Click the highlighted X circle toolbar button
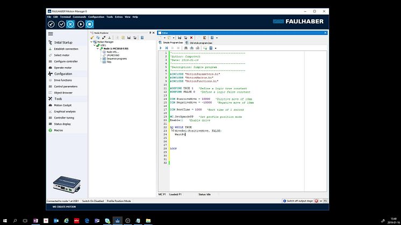 (x=70, y=24)
